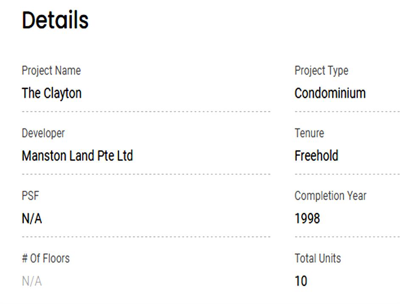This screenshot has height=304, width=400.
Task: Open Manston Land Pte Ltd developer text
Action: 77,156
